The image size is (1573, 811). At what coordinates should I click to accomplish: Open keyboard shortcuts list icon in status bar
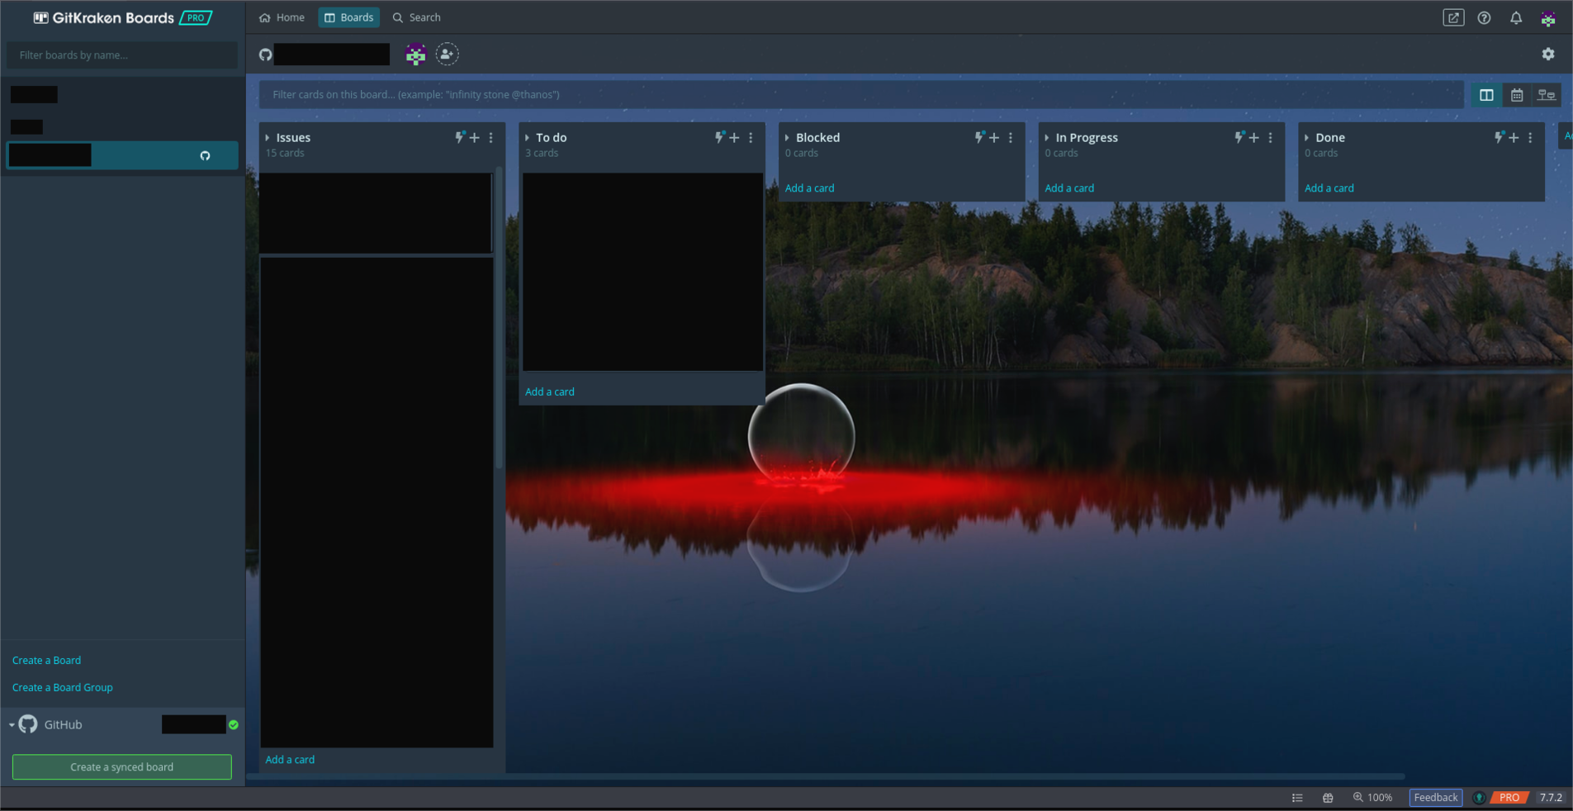tap(1297, 798)
